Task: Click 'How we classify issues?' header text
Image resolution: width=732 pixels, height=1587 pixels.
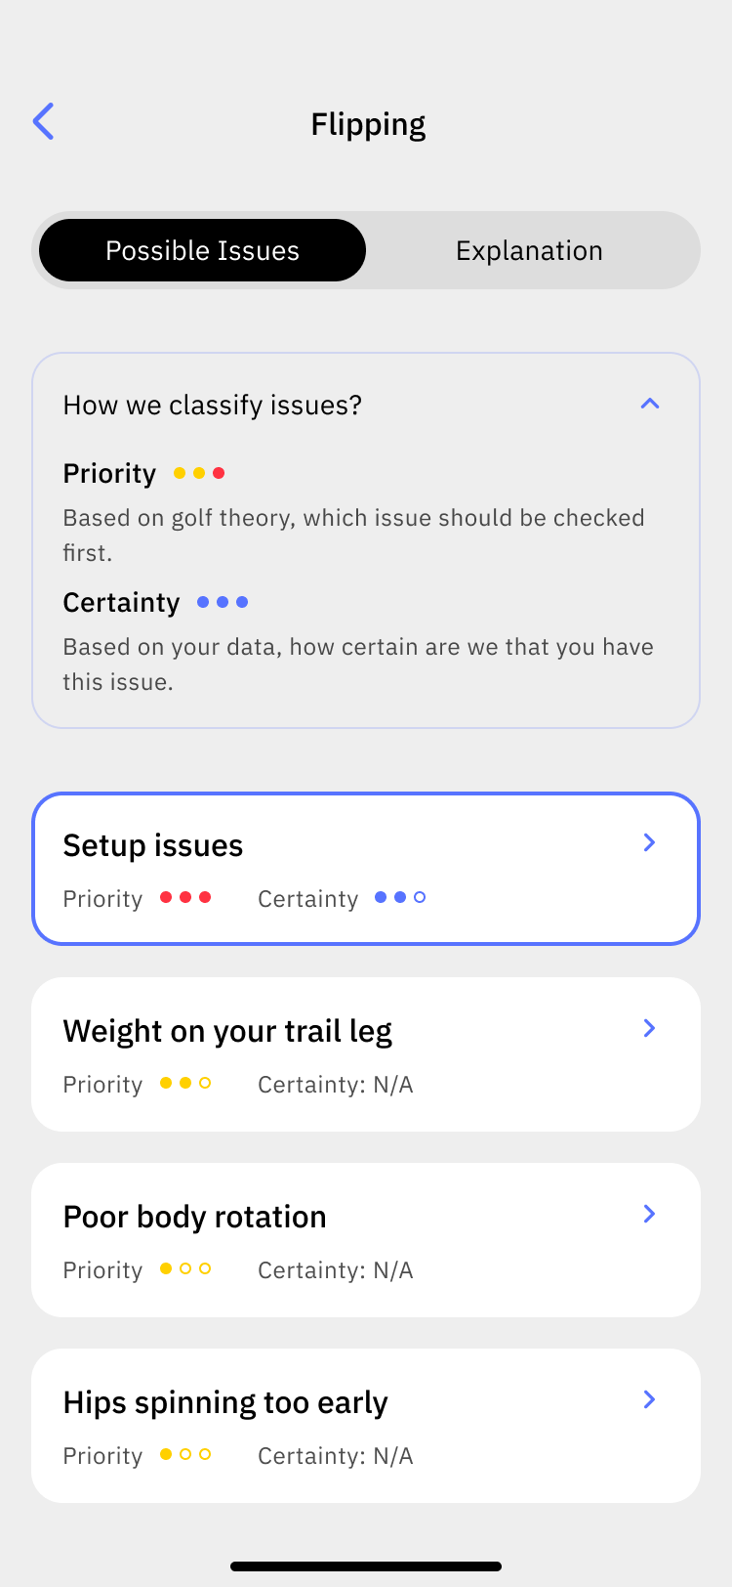Action: pyautogui.click(x=213, y=405)
